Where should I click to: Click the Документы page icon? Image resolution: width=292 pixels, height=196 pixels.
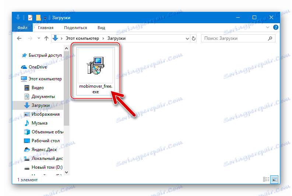point(27,97)
